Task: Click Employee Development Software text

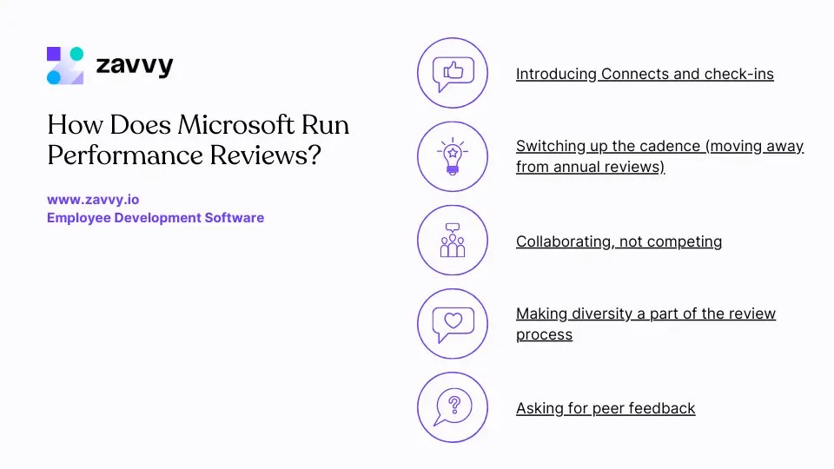Action: tap(156, 217)
